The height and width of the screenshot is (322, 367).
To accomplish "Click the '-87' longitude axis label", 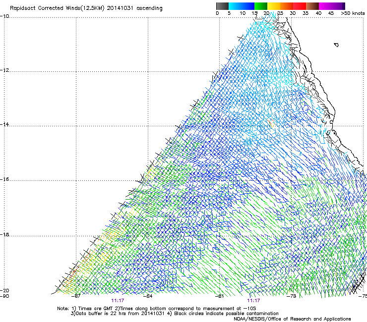I will coord(76,296).
